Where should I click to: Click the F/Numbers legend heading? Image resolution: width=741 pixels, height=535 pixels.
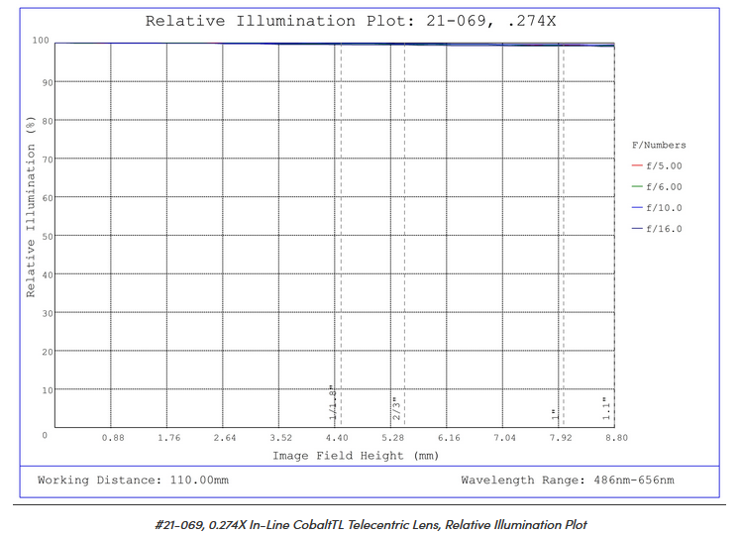pyautogui.click(x=659, y=146)
